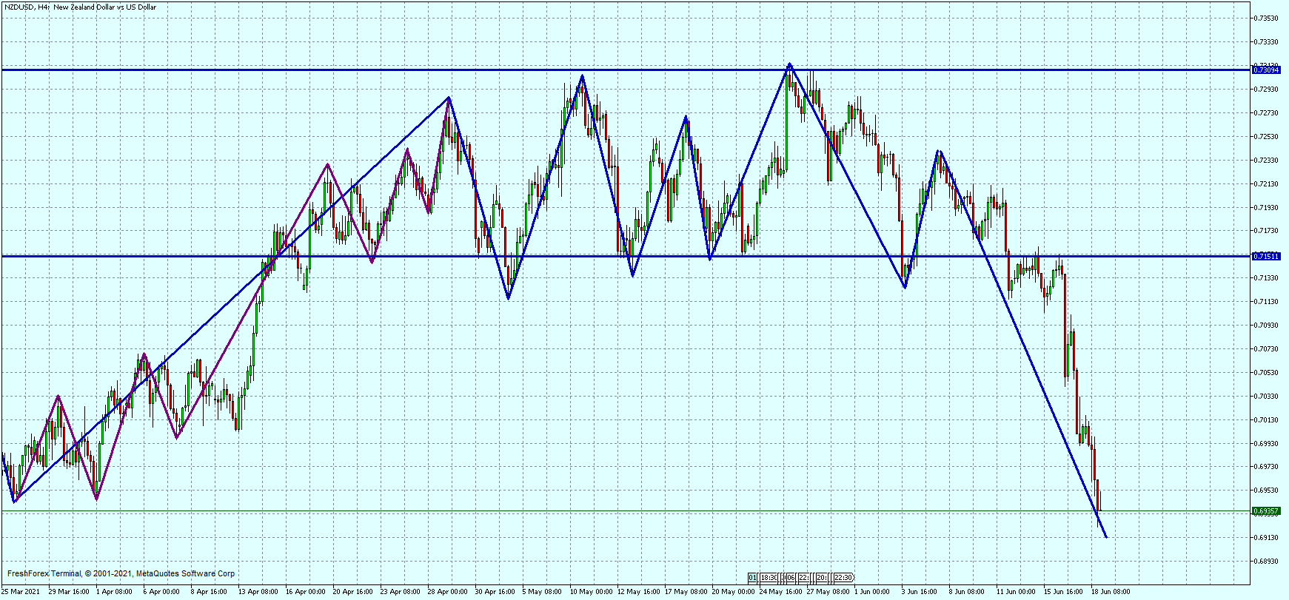
Task: Click the "1 Jun 00:00" time axis label
Action: (871, 592)
